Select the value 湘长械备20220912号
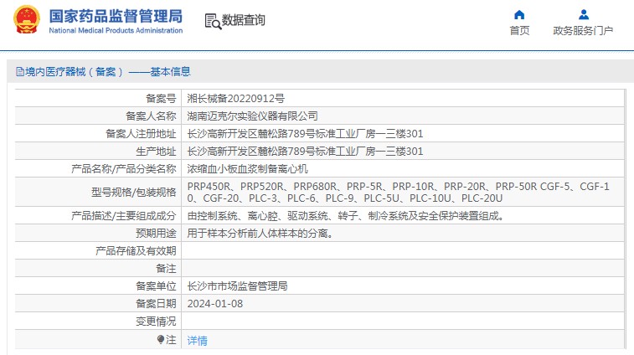Viewport: 634px width, 355px height. (235, 98)
